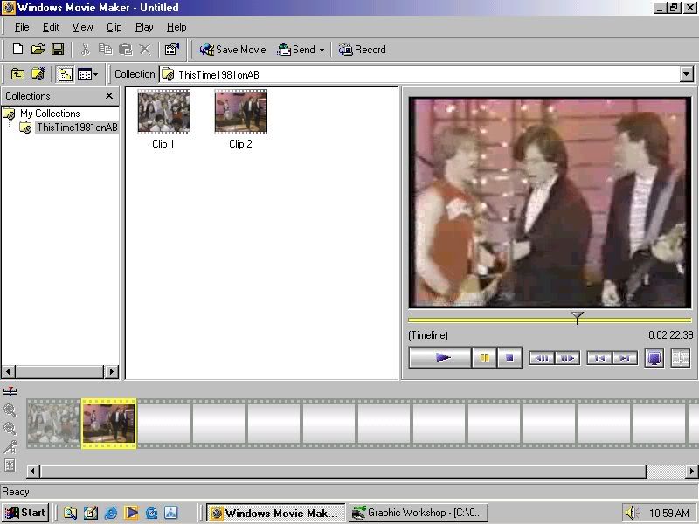
Task: Step to previous frame button
Action: [542, 358]
